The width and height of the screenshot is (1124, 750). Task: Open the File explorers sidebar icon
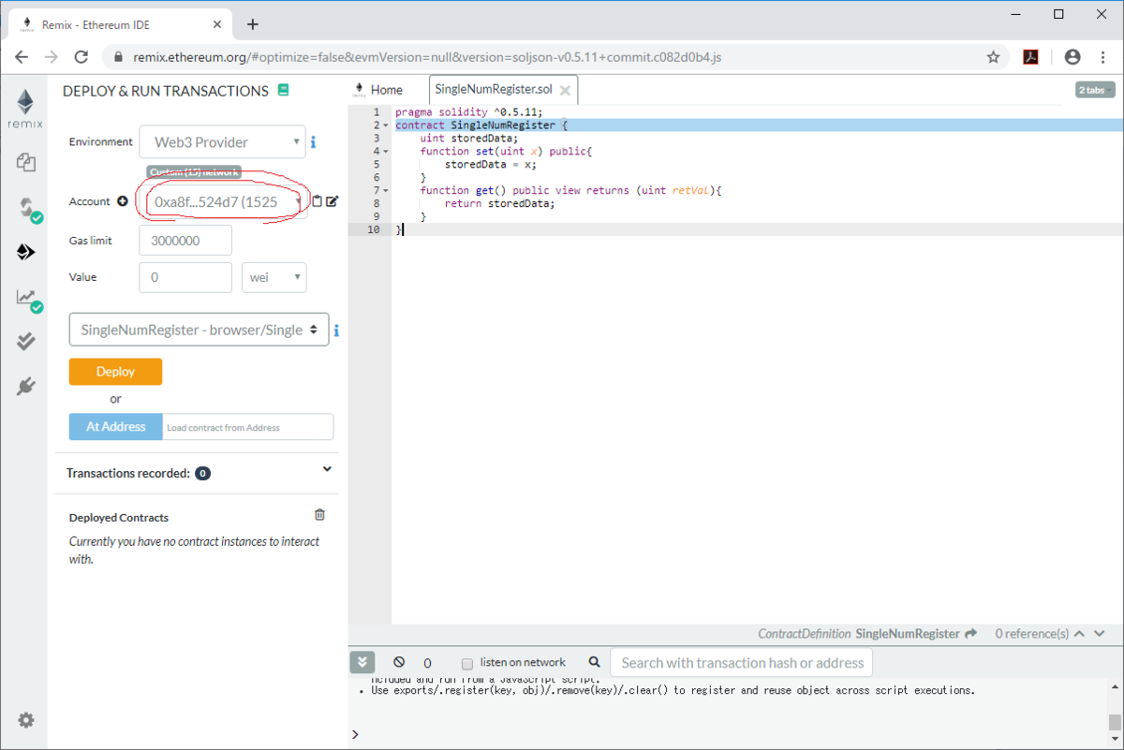click(x=25, y=162)
